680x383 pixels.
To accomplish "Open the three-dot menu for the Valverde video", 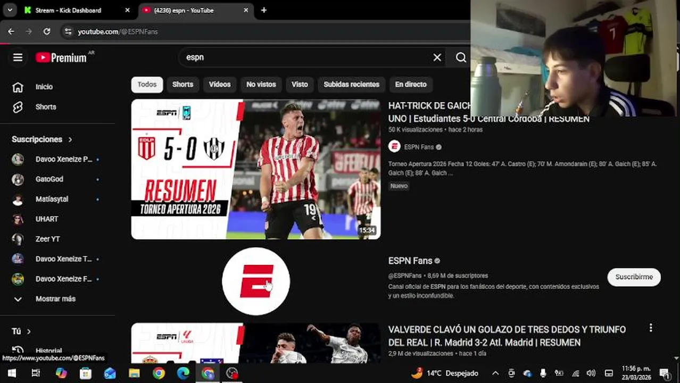I will click(650, 328).
